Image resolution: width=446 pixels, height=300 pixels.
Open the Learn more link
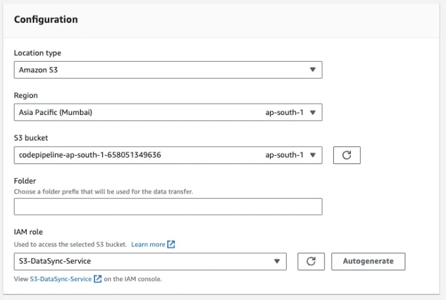pos(148,244)
